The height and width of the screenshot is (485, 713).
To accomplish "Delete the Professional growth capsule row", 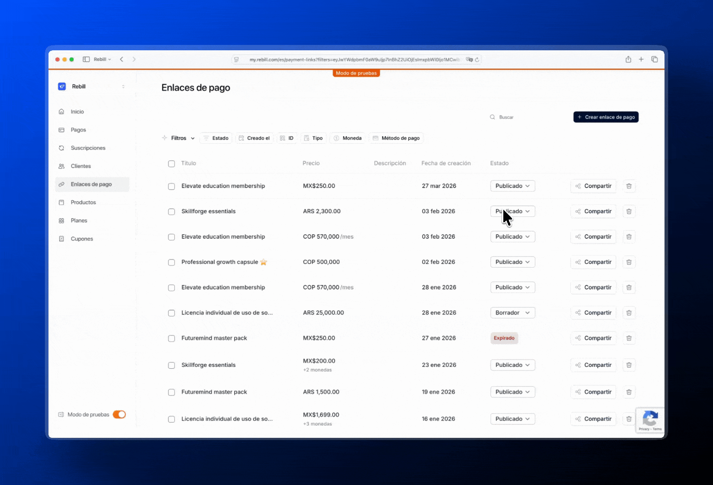I will point(629,262).
